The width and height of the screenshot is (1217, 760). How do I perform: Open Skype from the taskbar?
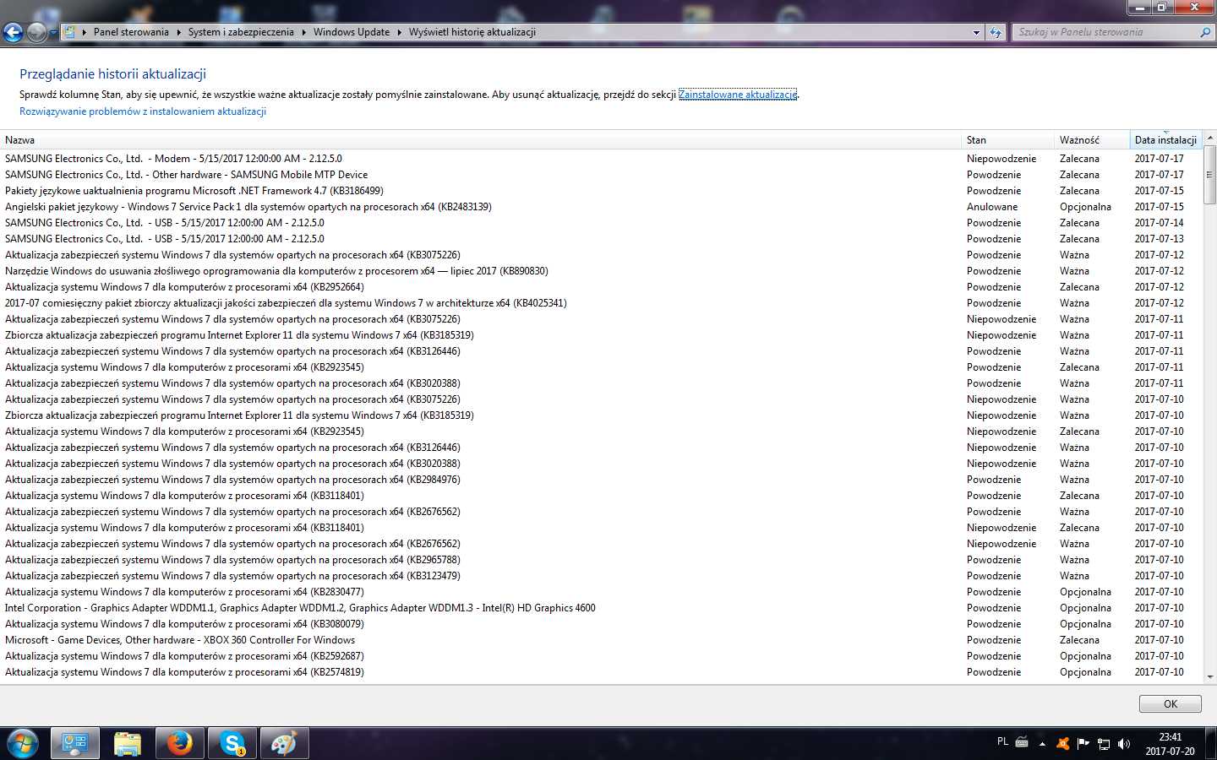232,744
